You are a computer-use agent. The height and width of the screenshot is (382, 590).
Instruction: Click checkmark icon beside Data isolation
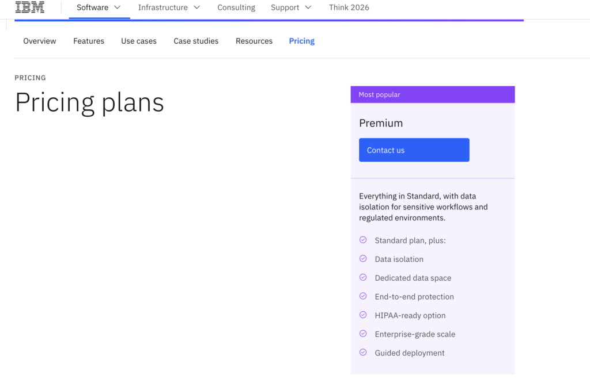[x=363, y=259]
